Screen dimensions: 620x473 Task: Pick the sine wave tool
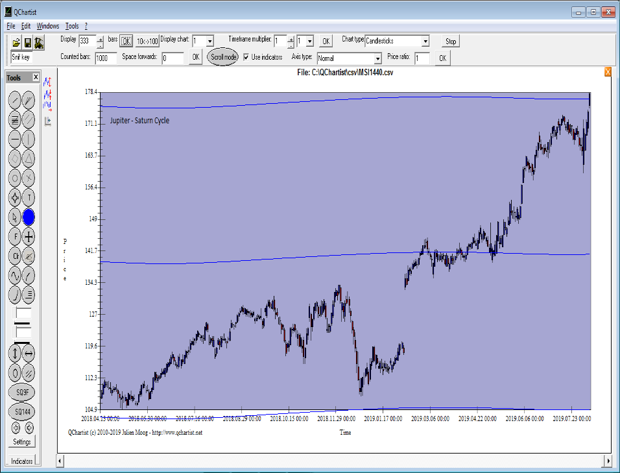coord(16,276)
